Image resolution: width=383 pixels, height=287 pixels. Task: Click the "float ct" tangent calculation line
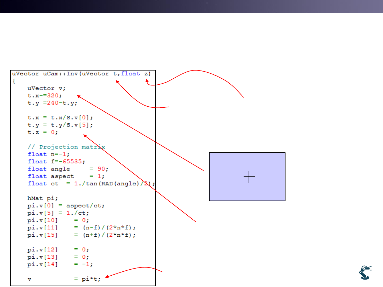point(91,184)
